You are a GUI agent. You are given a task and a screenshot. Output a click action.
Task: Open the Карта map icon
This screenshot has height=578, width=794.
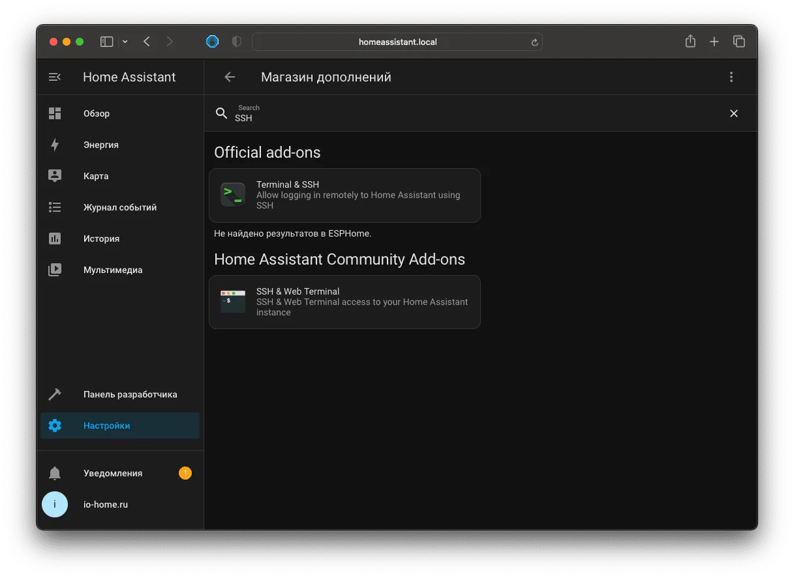(x=55, y=176)
